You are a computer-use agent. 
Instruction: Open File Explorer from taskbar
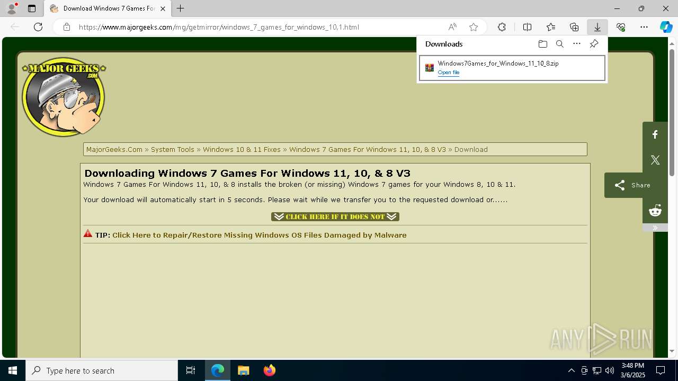244,370
